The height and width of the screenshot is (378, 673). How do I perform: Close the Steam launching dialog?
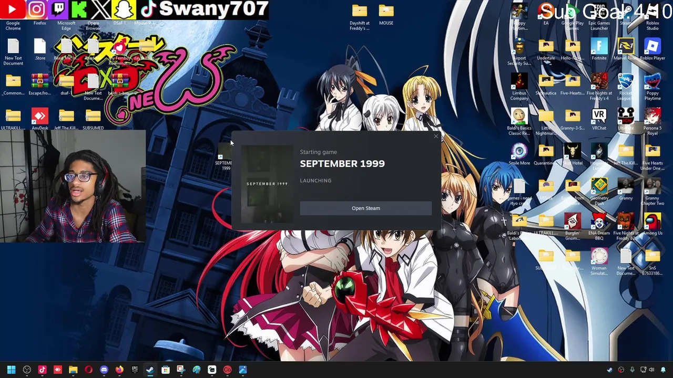[436, 136]
